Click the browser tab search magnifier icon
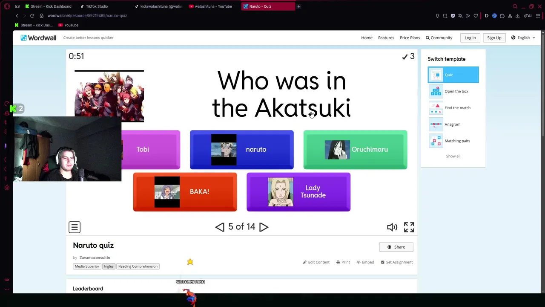Image resolution: width=545 pixels, height=307 pixels. (515, 6)
